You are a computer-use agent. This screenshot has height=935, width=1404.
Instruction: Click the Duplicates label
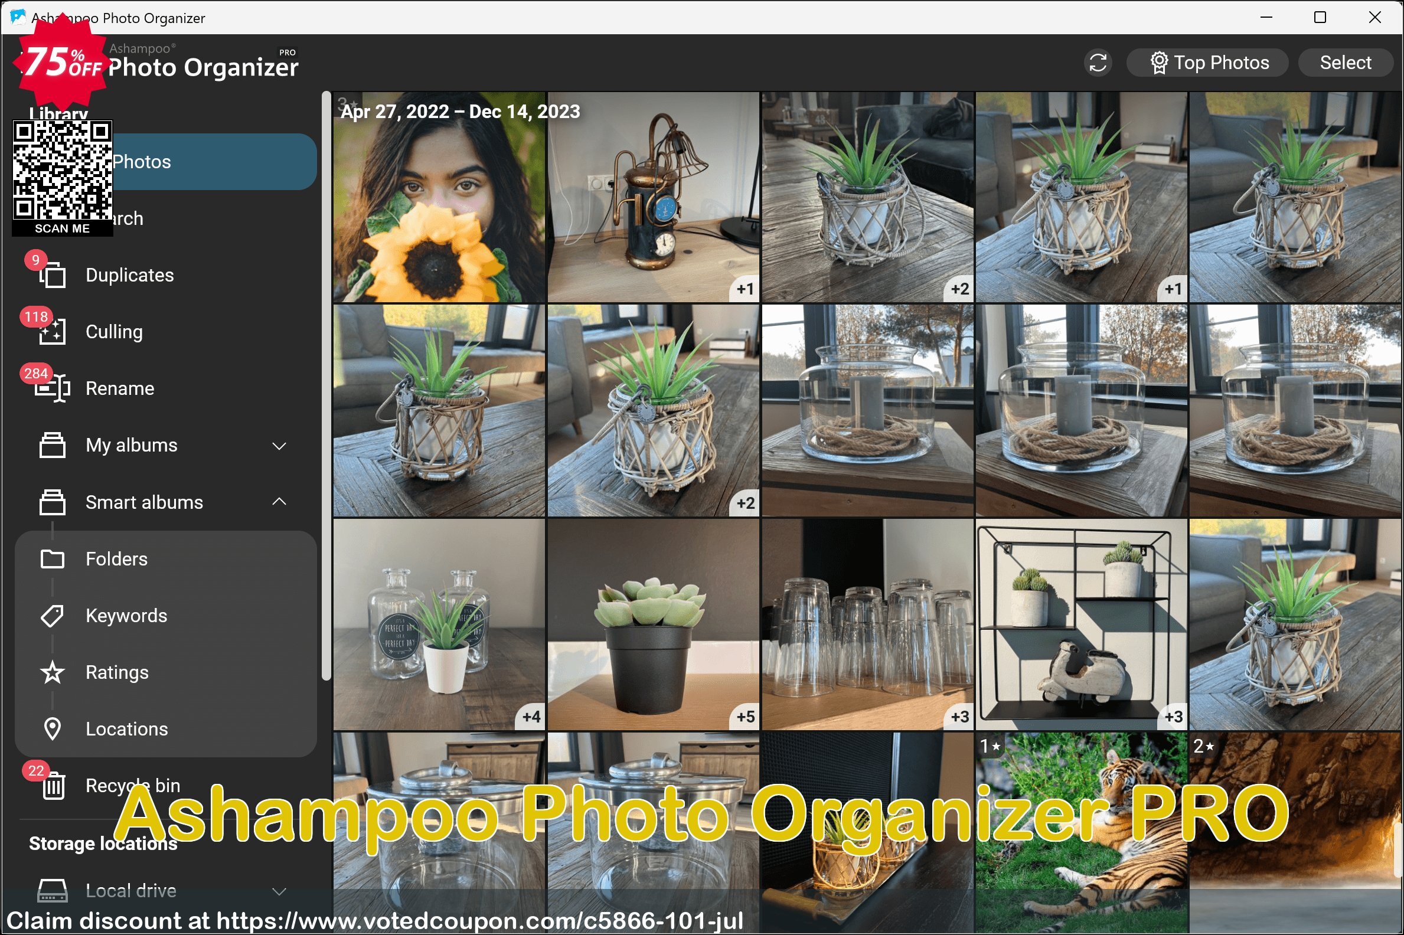[x=129, y=275]
